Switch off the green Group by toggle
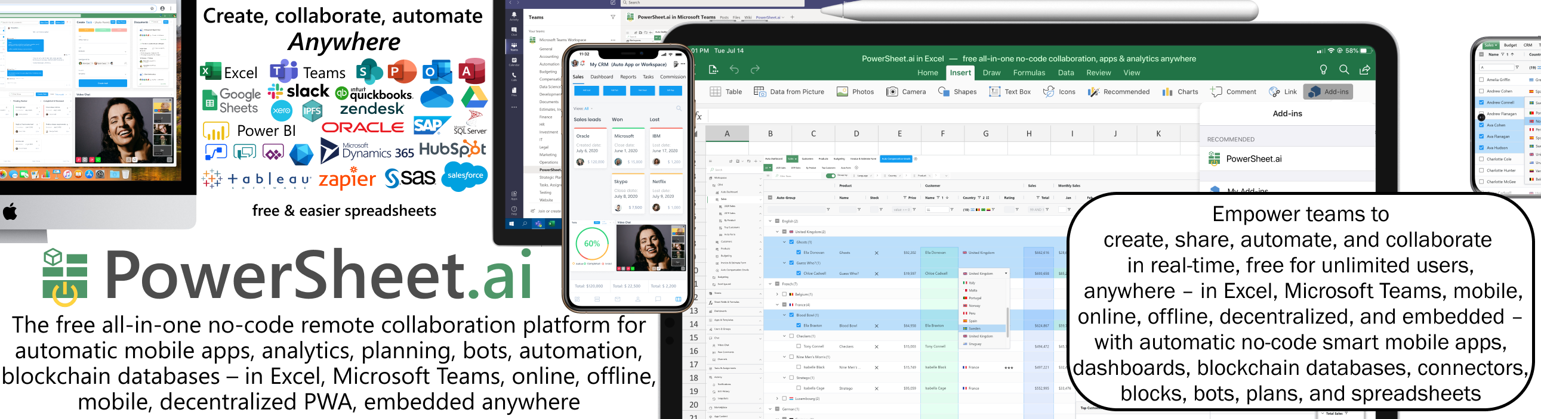1541x419 pixels. click(830, 176)
